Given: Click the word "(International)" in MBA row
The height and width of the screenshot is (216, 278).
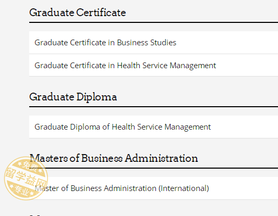Looking at the screenshot, I should tap(184, 188).
